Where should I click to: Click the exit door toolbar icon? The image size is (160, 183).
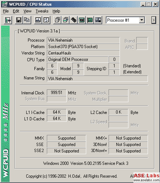coord(8,20)
